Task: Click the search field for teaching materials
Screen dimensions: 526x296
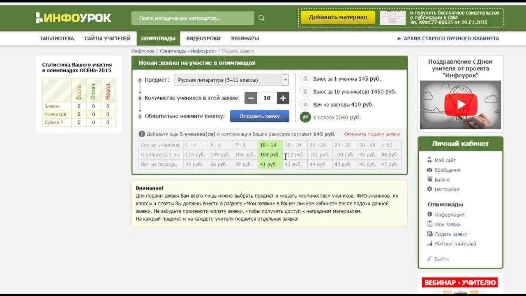Action: coord(193,18)
